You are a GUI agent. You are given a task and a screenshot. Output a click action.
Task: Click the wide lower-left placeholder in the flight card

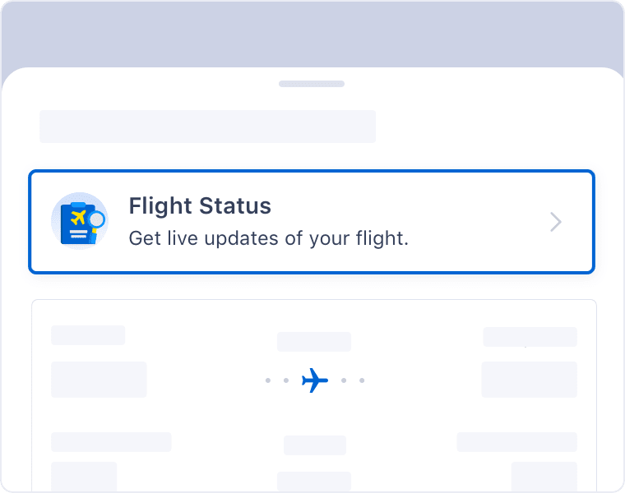[111, 442]
